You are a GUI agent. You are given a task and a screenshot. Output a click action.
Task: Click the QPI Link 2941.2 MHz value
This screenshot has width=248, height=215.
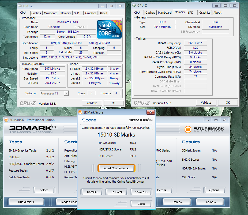point(52,83)
